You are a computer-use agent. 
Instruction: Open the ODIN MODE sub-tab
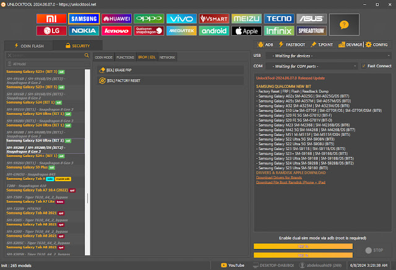tap(104, 57)
